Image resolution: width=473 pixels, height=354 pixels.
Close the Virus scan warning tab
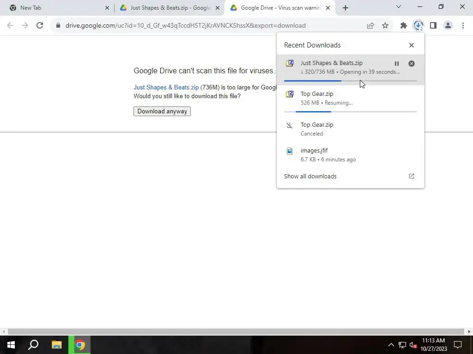pyautogui.click(x=328, y=8)
